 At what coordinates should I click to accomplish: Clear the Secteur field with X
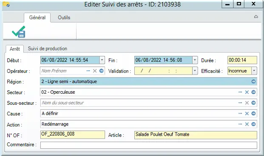pyautogui.click(x=247, y=92)
